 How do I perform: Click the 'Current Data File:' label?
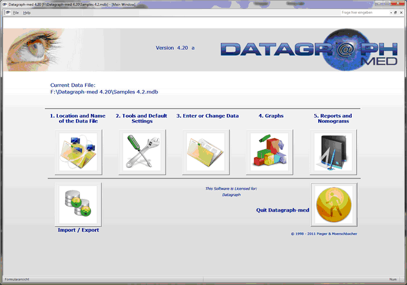(73, 85)
